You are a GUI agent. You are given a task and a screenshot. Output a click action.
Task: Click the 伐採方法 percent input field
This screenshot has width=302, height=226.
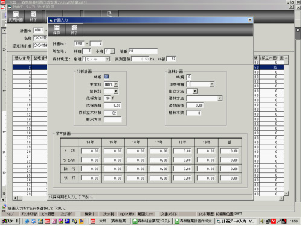(x=108, y=98)
